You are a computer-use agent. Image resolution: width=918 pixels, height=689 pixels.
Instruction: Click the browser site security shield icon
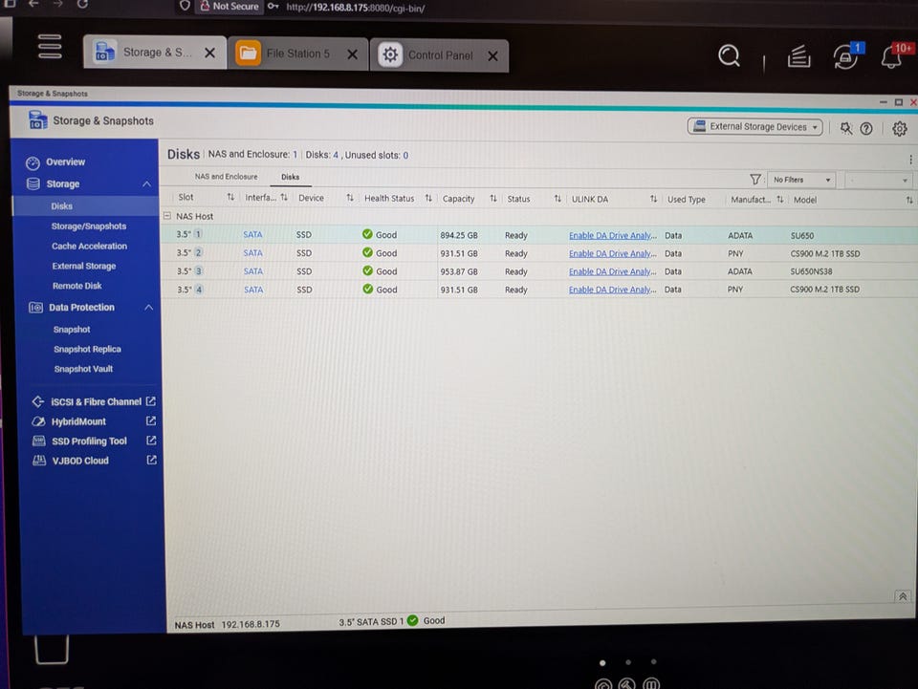click(185, 6)
